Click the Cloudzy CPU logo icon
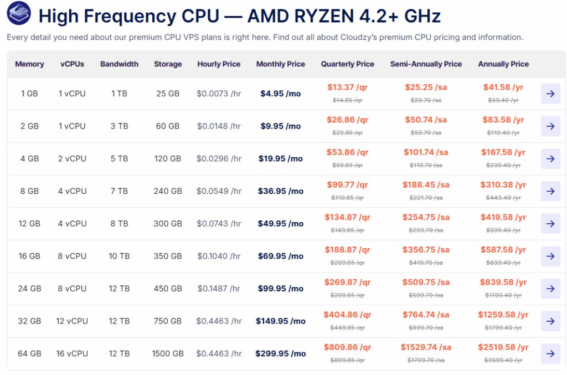This screenshot has width=567, height=375. coord(19,15)
